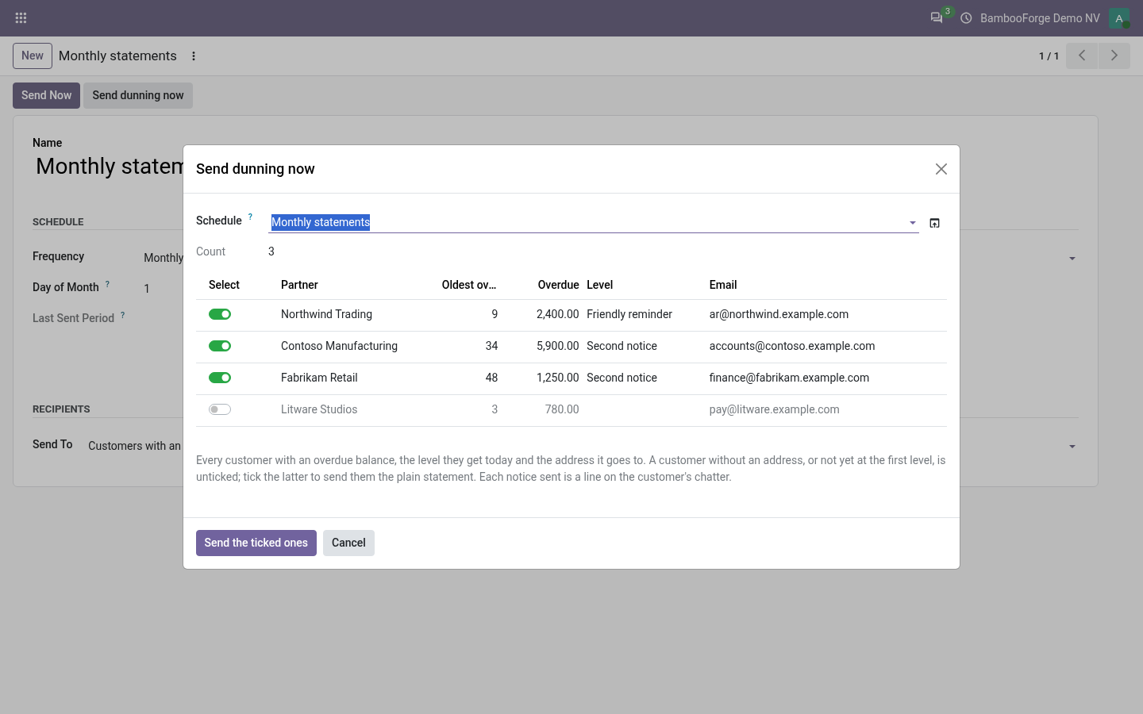This screenshot has width=1143, height=714.
Task: Click the Send dunning now button
Action: (x=138, y=95)
